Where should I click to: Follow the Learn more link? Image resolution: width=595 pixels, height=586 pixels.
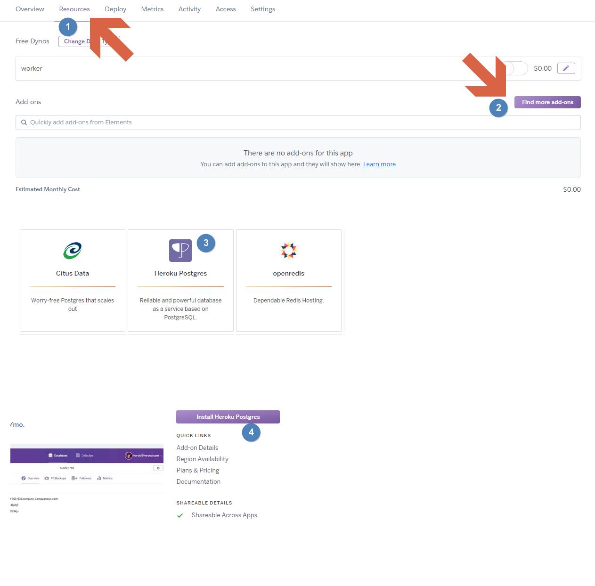pos(379,164)
